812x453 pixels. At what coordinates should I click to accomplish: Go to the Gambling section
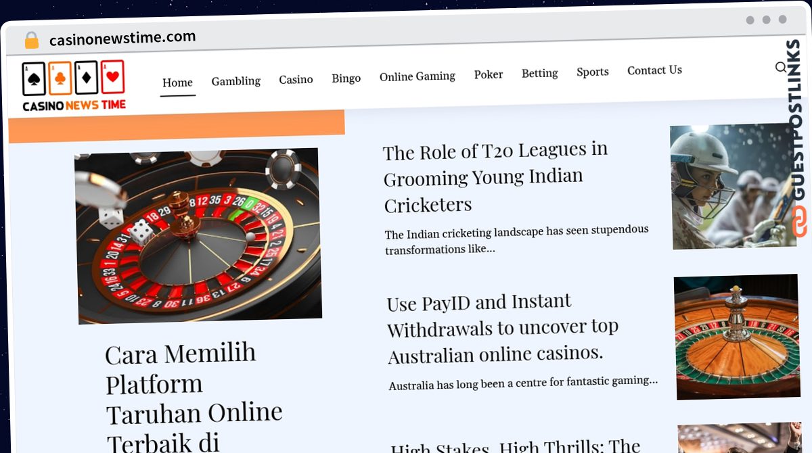(x=235, y=81)
